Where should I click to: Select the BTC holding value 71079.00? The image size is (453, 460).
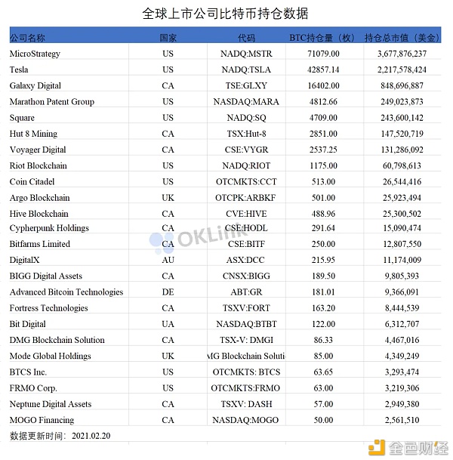click(x=323, y=54)
